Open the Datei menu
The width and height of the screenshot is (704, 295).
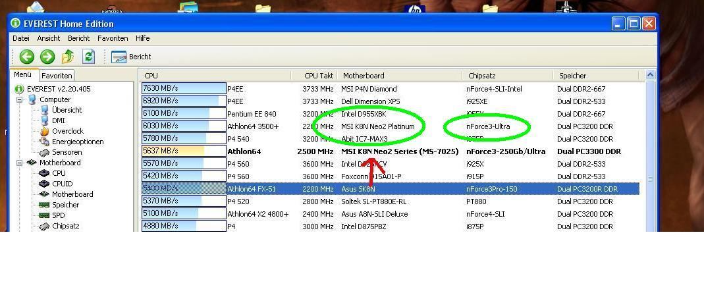point(20,39)
